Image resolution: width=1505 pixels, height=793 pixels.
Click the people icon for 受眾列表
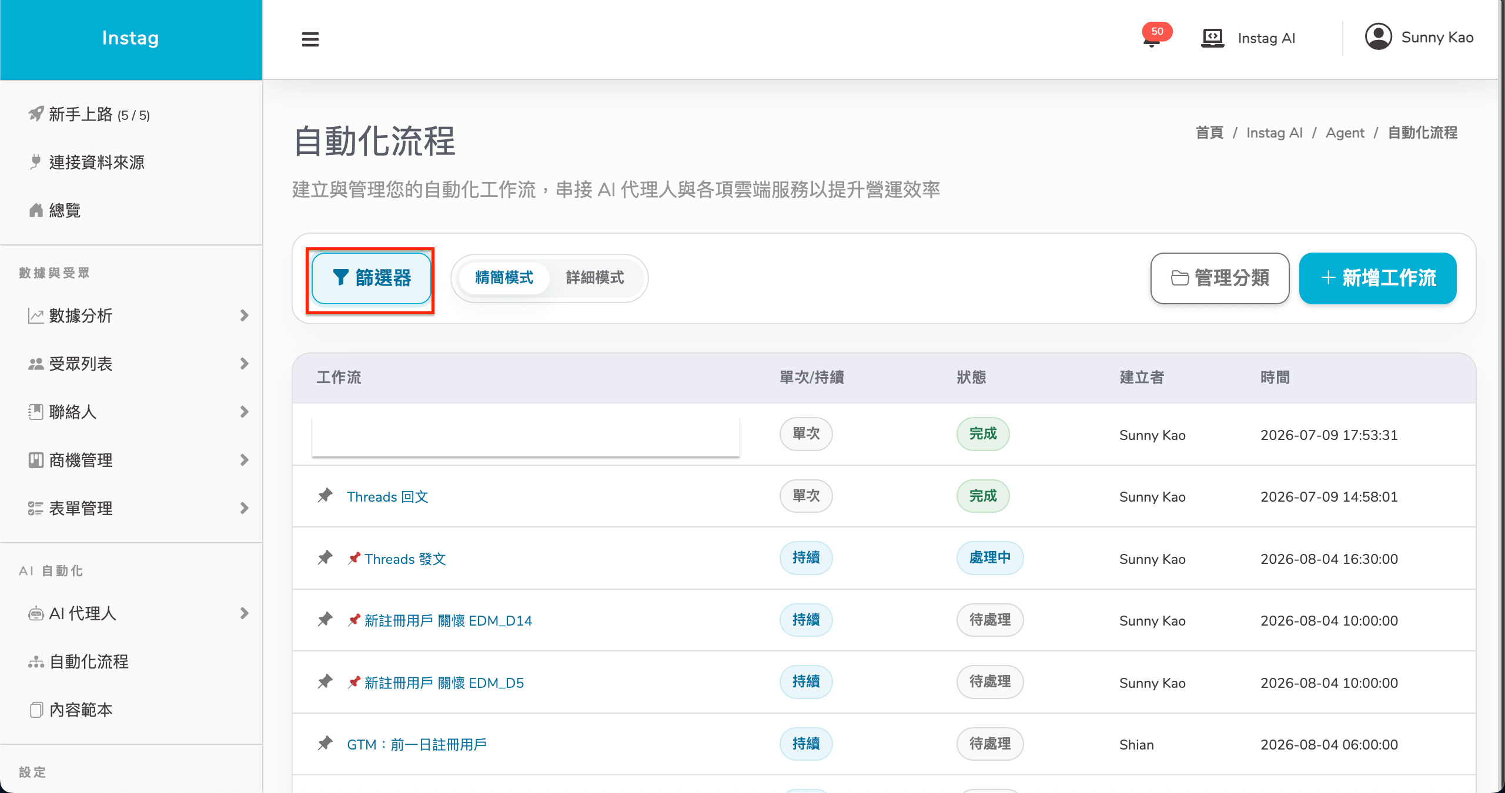(x=36, y=364)
